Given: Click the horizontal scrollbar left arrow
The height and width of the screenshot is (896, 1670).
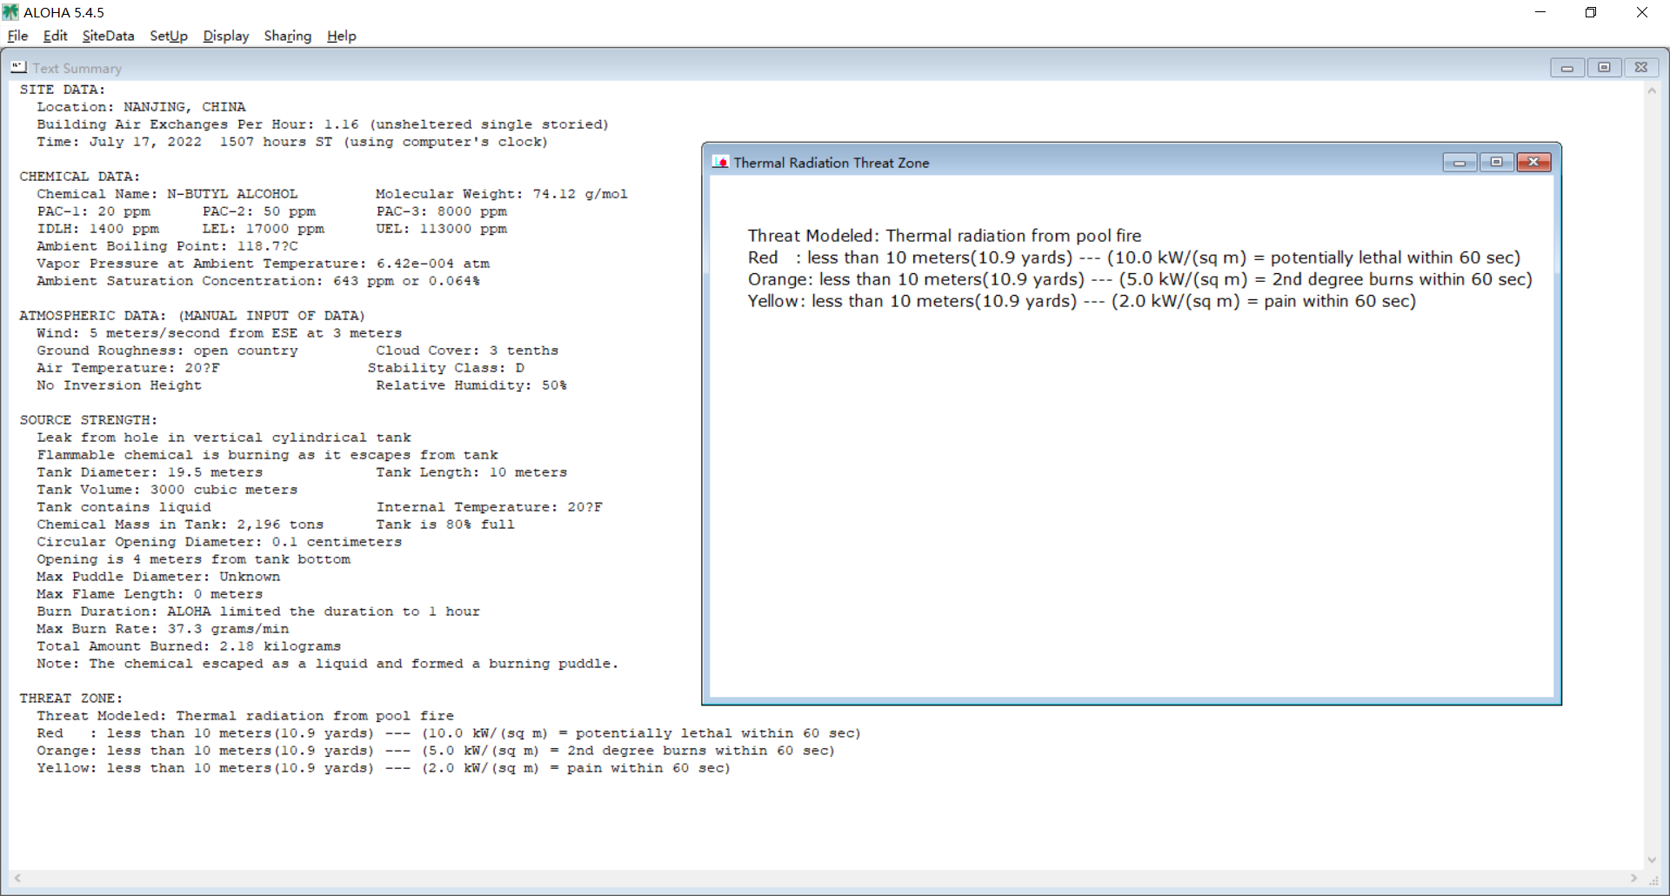Looking at the screenshot, I should point(17,879).
